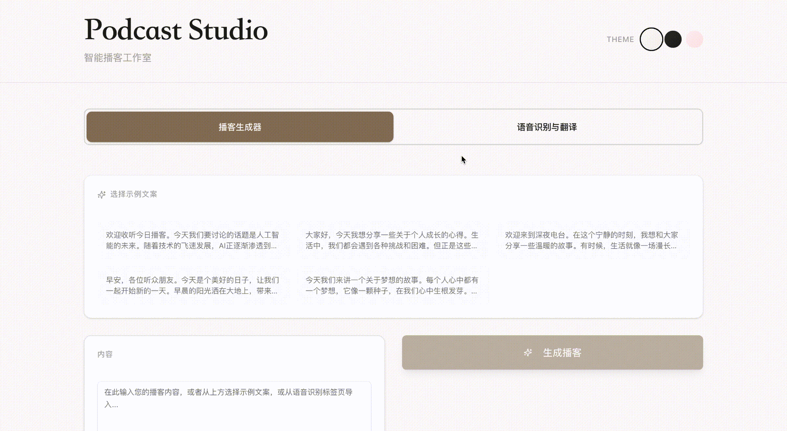Switch to the 语音识别与翻译 tab
Viewport: 787px width, 431px height.
[x=547, y=127]
